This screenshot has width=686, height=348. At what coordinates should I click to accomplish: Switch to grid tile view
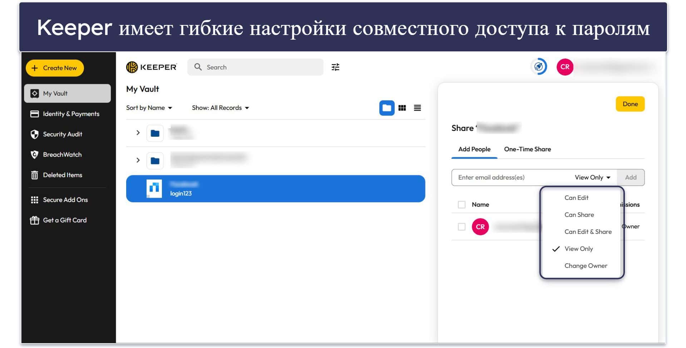(402, 108)
